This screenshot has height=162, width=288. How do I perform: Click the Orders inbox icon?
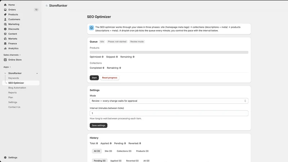5,10
